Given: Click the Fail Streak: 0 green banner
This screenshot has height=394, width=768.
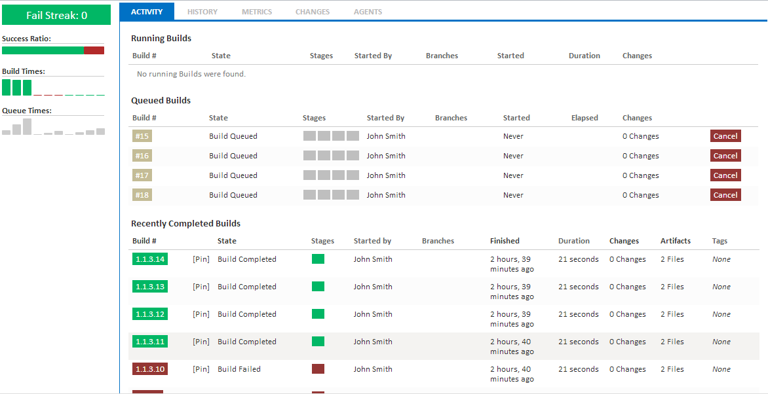Looking at the screenshot, I should click(x=56, y=15).
